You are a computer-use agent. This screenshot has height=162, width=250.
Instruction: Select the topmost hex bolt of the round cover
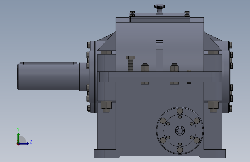tap(180, 111)
